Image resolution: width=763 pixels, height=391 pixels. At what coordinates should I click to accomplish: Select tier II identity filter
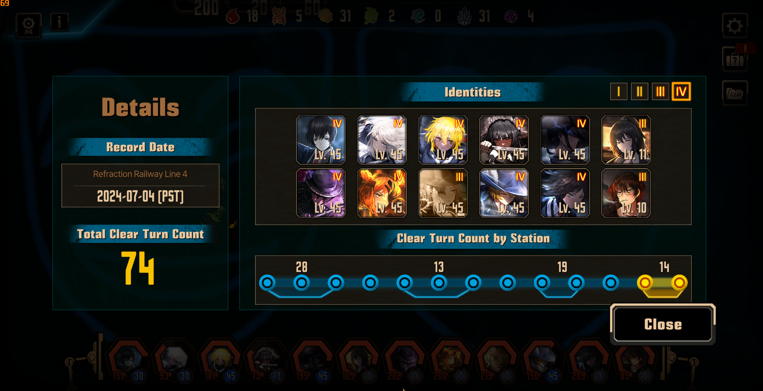(639, 92)
